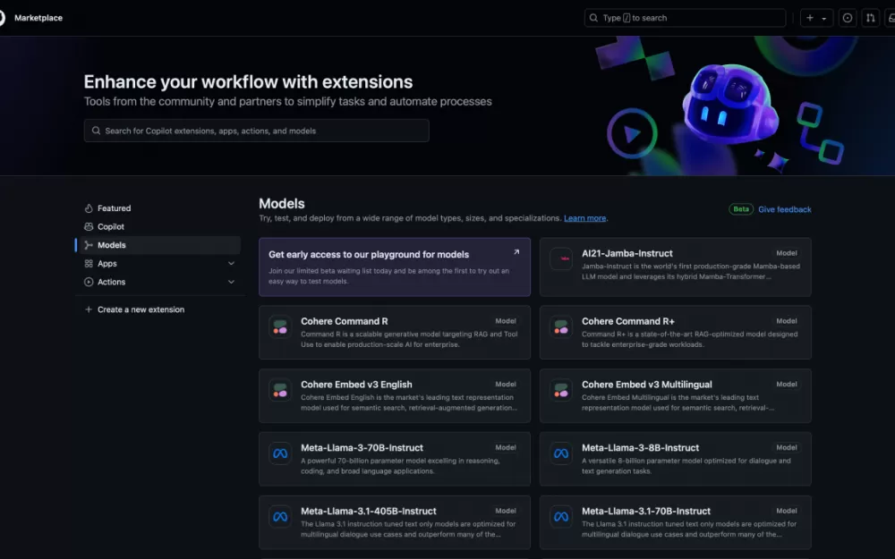This screenshot has width=895, height=559.
Task: Click the magnifier icon in the extensions search
Action: coord(96,131)
